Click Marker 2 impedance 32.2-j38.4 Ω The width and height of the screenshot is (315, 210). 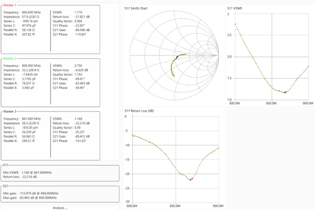[31, 70]
